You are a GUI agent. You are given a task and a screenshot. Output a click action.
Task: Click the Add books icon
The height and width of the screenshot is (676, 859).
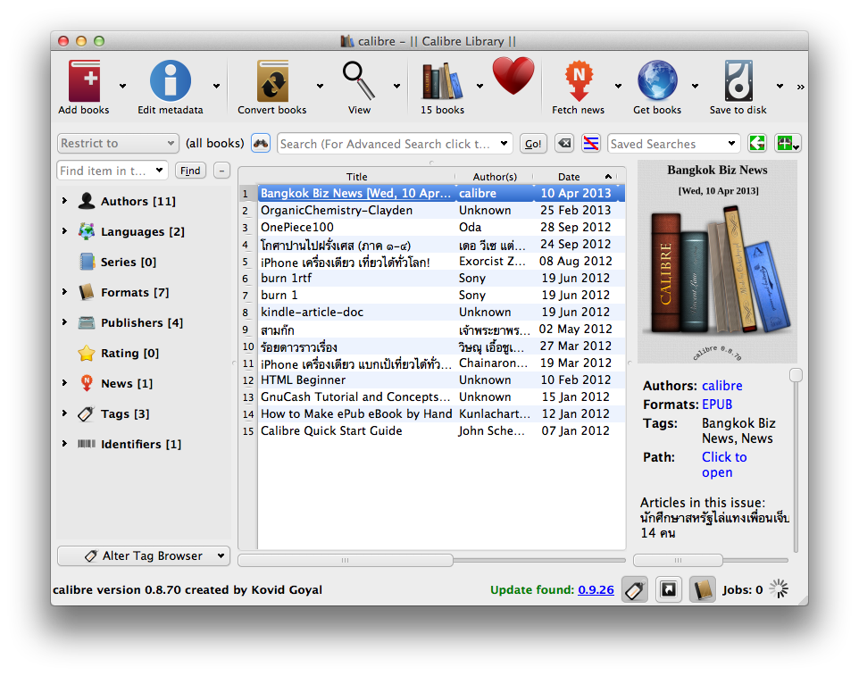pyautogui.click(x=84, y=81)
